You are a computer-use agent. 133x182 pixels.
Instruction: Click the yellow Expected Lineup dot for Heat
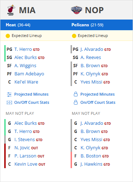[x=8, y=36]
